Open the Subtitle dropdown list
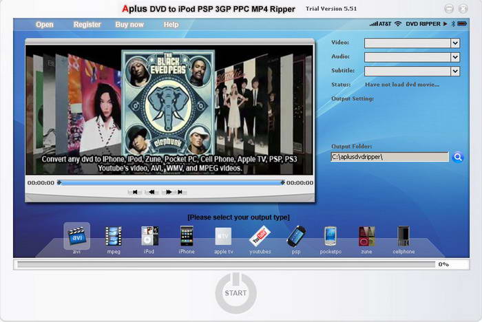 [x=455, y=72]
